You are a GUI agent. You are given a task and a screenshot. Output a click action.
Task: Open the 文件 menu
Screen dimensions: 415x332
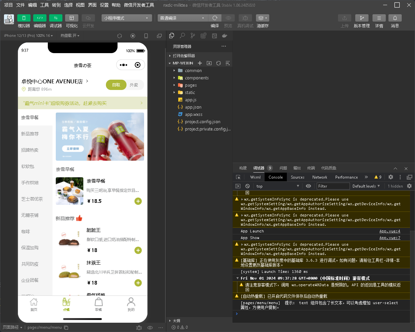pyautogui.click(x=21, y=5)
